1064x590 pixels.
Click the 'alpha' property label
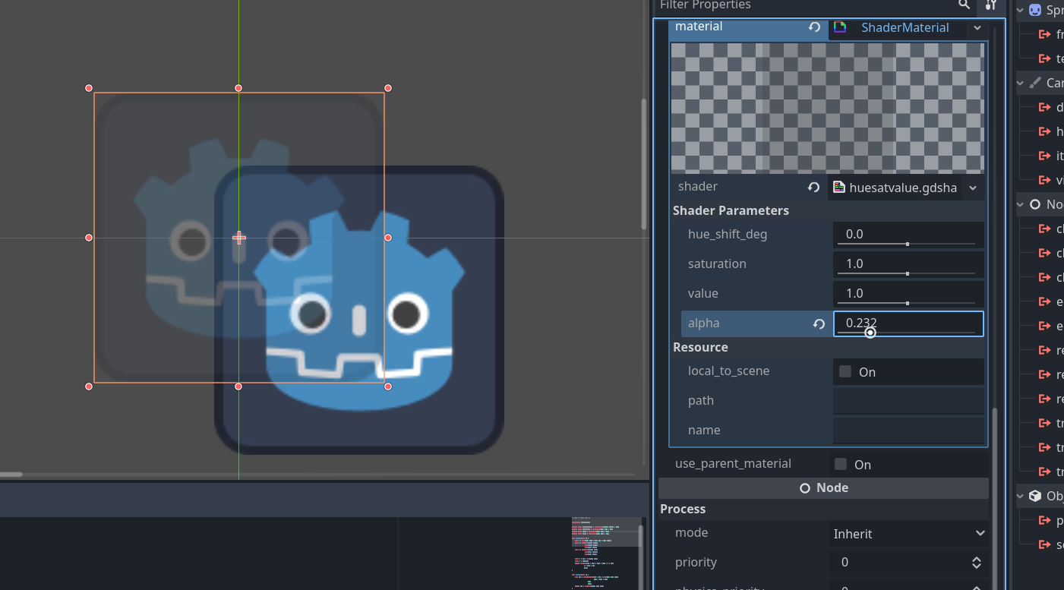click(704, 323)
